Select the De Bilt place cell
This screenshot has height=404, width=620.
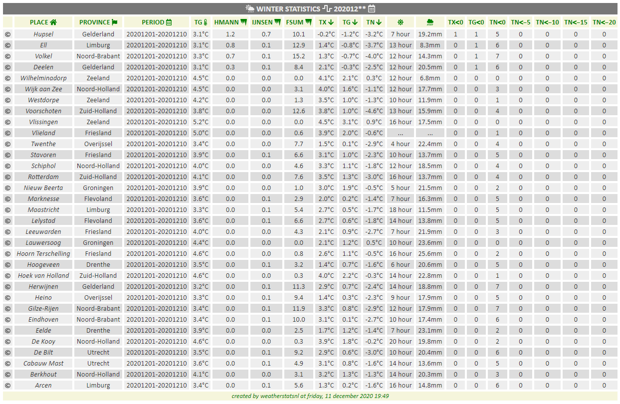click(43, 352)
